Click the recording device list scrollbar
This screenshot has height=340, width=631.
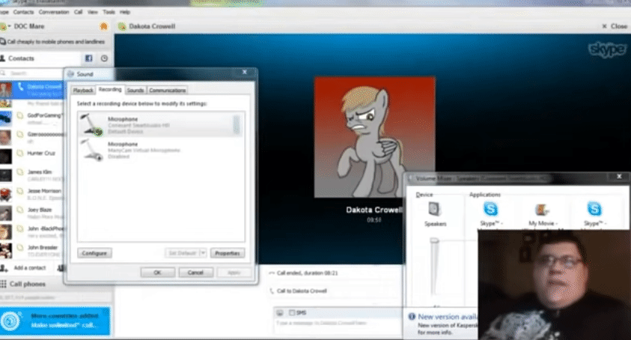point(237,124)
